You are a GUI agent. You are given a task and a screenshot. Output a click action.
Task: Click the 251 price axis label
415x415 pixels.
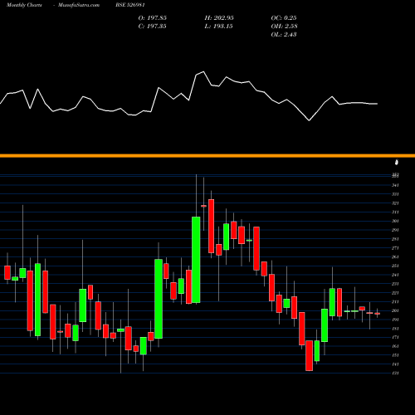click(x=395, y=266)
